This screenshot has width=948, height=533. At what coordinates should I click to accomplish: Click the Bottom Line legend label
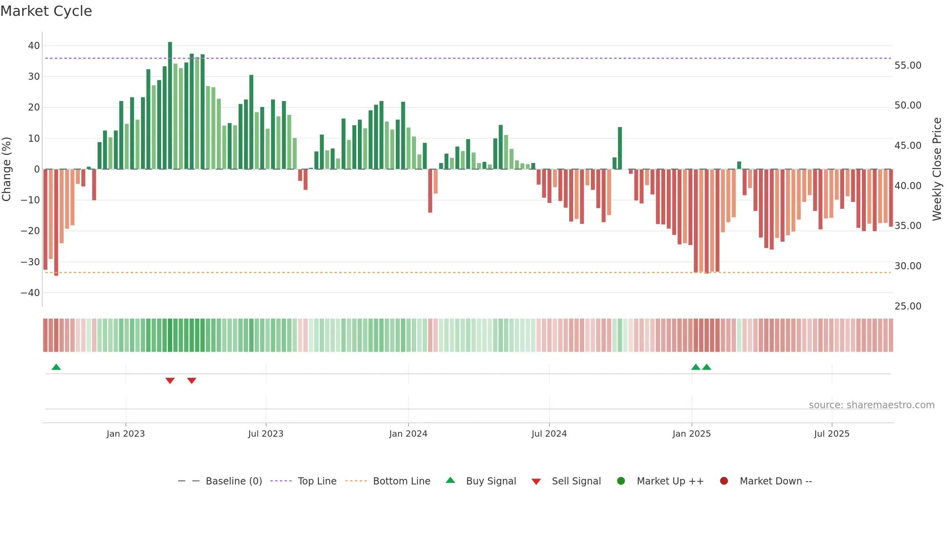point(402,481)
